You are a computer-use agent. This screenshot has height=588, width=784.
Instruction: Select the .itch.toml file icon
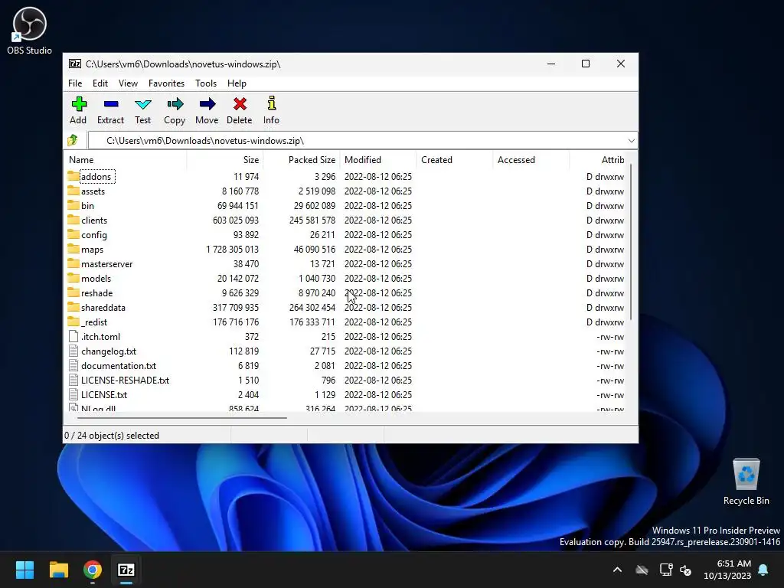pyautogui.click(x=73, y=337)
